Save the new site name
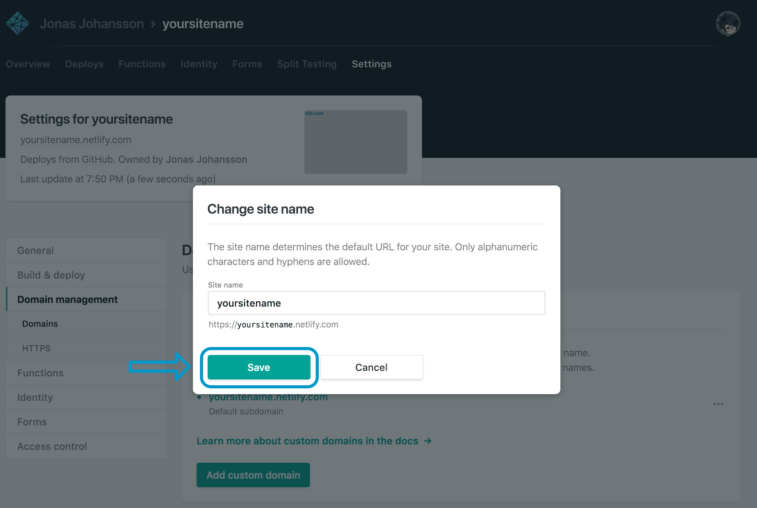Viewport: 757px width, 508px height. (259, 367)
